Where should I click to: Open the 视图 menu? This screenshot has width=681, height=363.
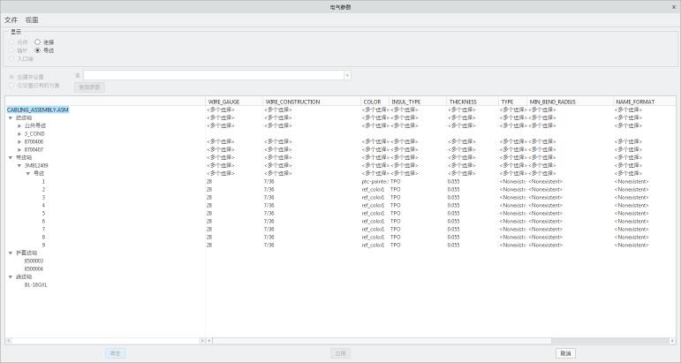pos(32,19)
